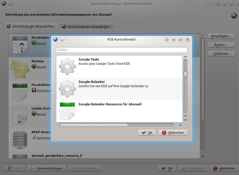Click the Entfernen button
This screenshot has height=175, width=239.
(221, 54)
